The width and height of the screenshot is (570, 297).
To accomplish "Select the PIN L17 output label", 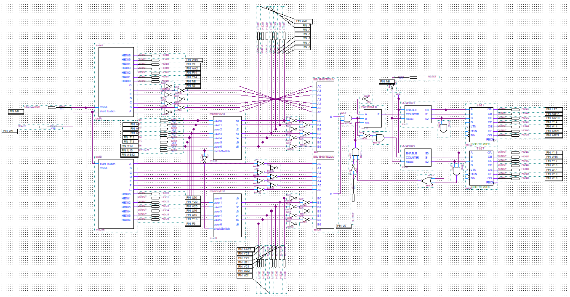I will tap(553, 109).
